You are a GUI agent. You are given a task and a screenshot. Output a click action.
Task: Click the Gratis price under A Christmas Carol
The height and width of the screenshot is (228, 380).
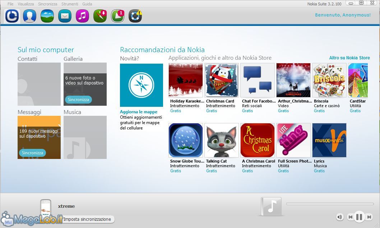[x=247, y=171]
